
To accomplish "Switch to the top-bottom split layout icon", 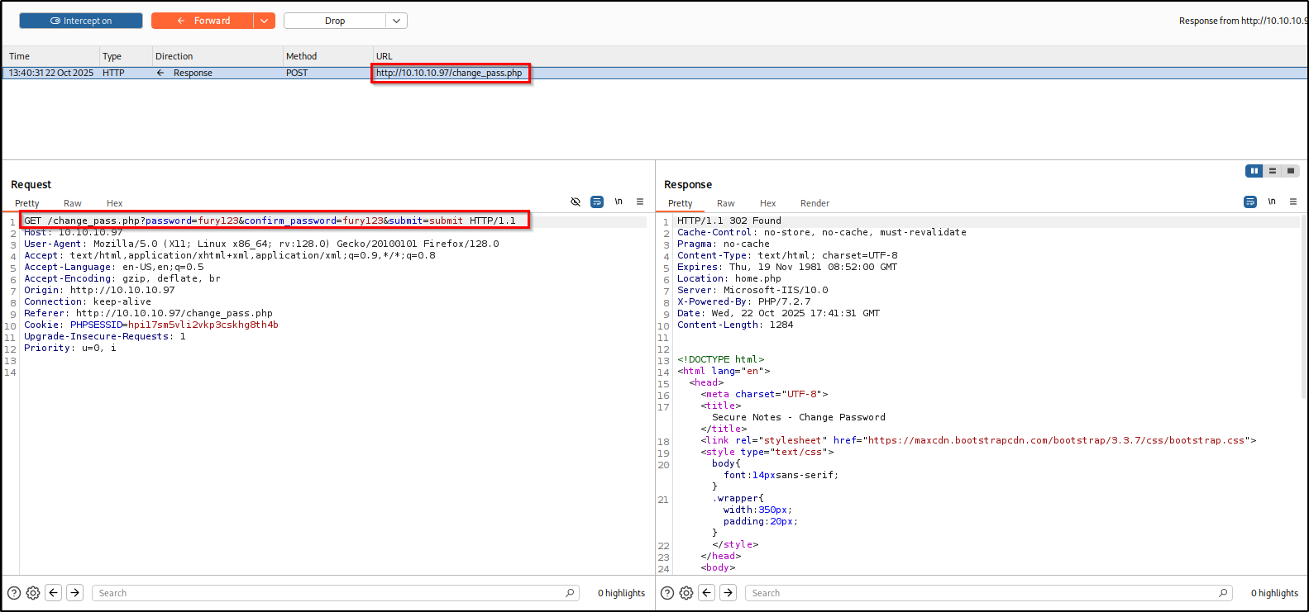I will (1273, 171).
